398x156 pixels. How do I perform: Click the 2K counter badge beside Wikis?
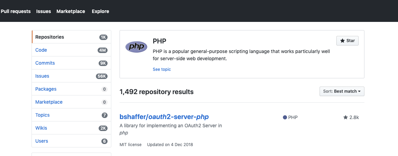tap(103, 128)
